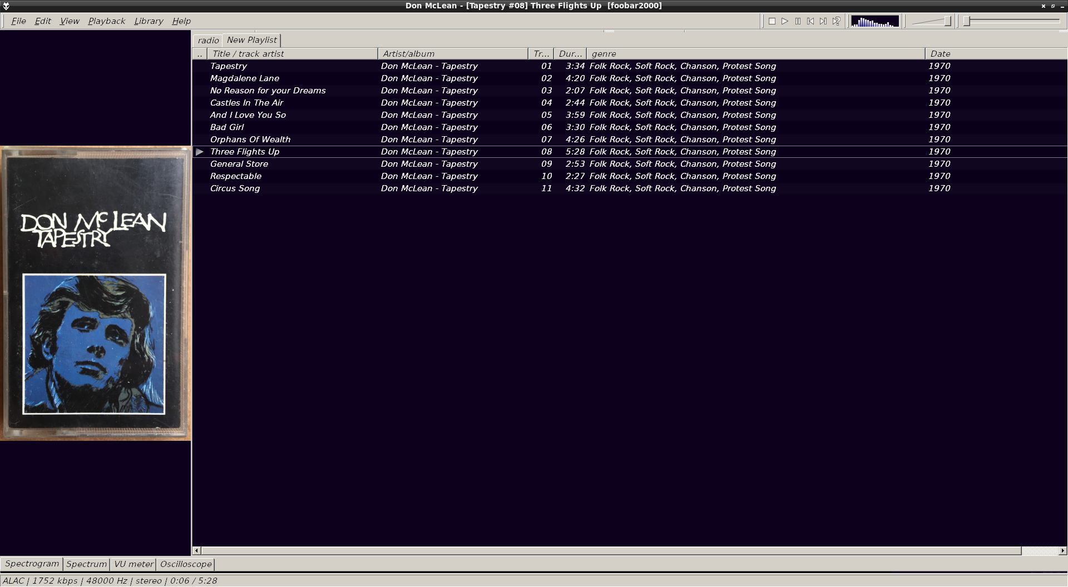Screen dimensions: 1068x587
Task: Restore the window using title bar button
Action: 1053,6
